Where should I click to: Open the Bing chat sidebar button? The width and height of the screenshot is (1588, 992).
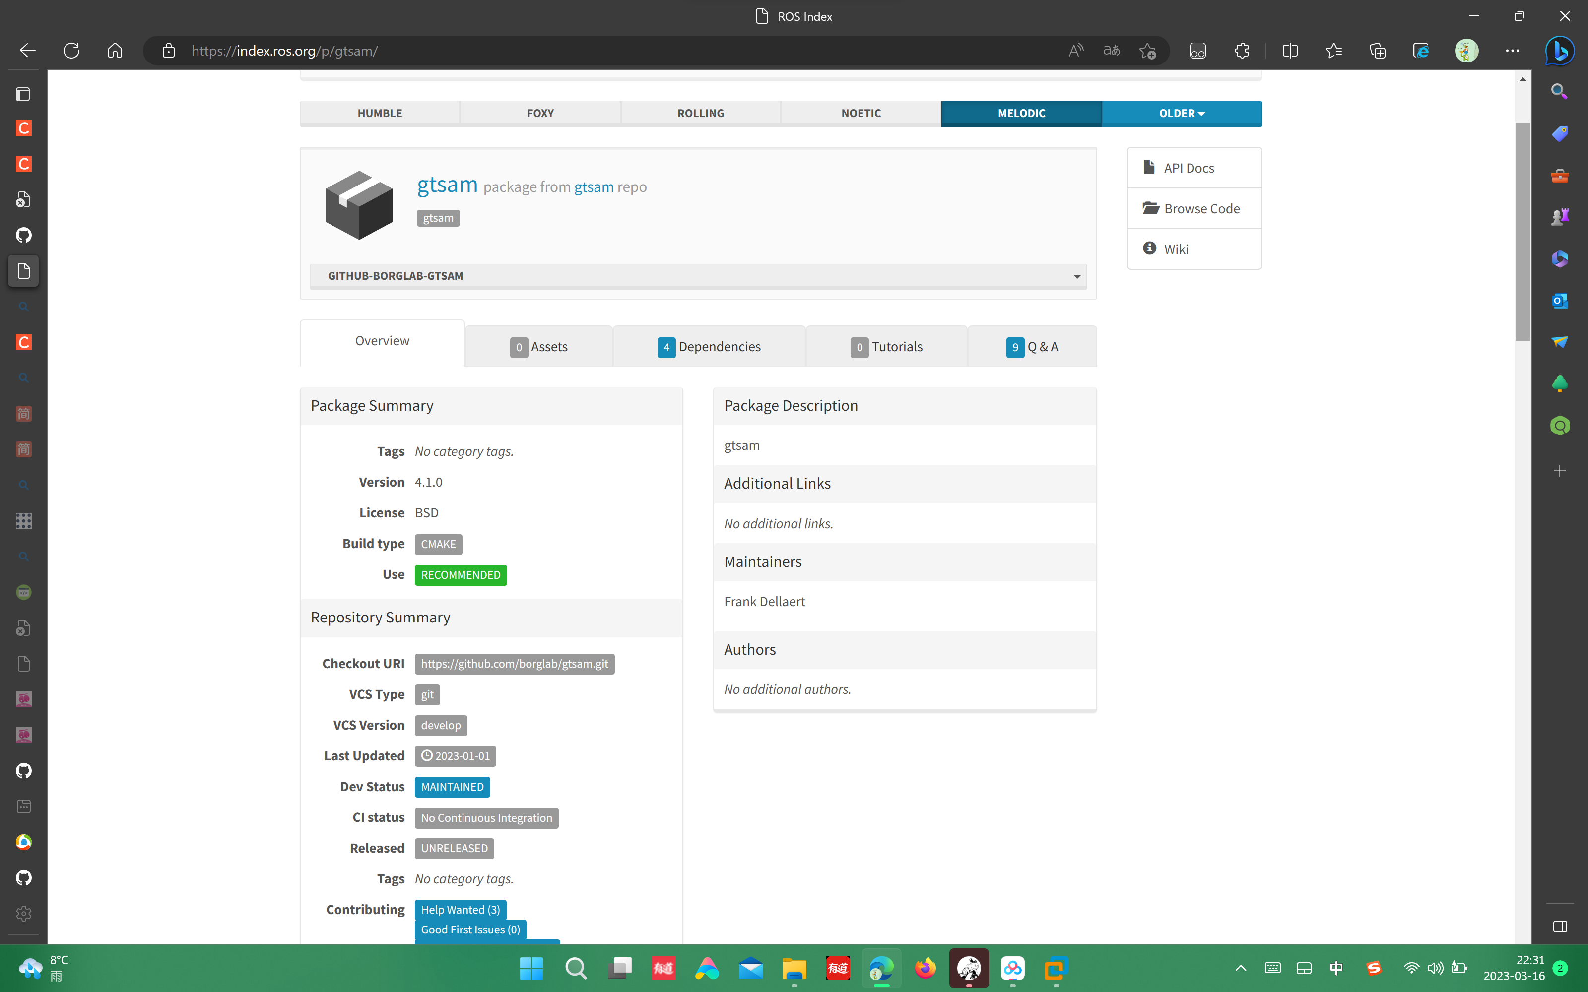(x=1560, y=51)
